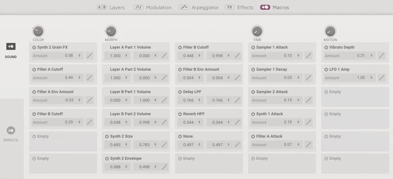Toggle power for Synth 2 Grain FX
Screen dimensions: 393x179
coord(34,47)
